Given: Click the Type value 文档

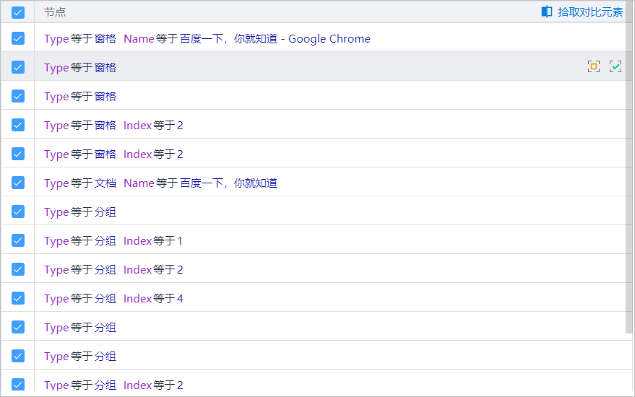Looking at the screenshot, I should 105,183.
